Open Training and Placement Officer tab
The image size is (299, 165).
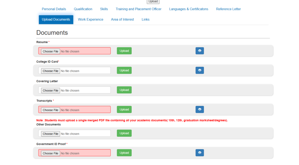pos(138,9)
